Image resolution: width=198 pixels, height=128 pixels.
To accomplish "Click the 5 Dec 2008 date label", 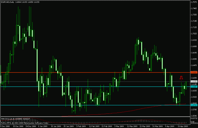I will (x=5, y=126).
